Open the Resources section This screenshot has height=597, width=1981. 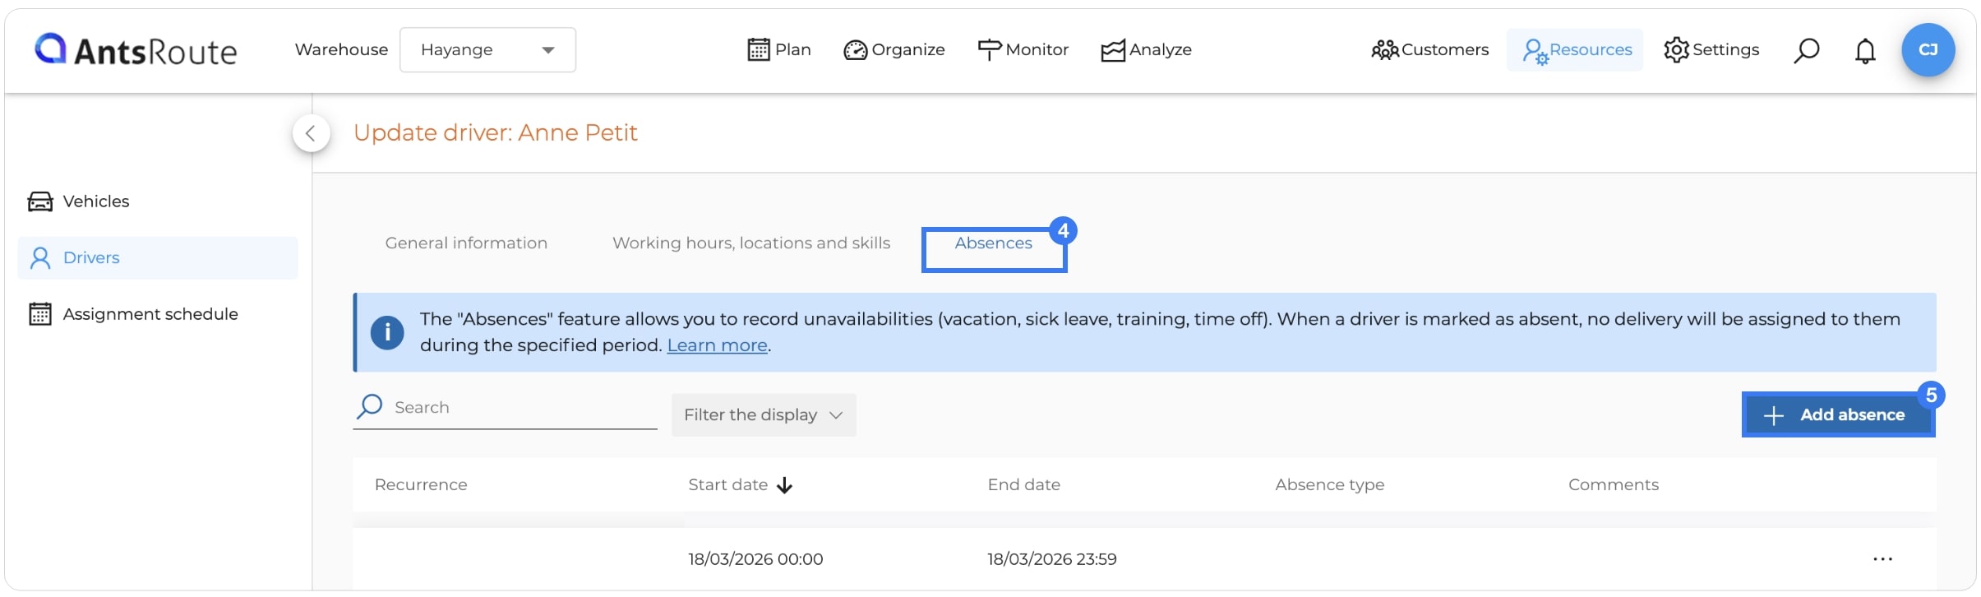point(1575,50)
